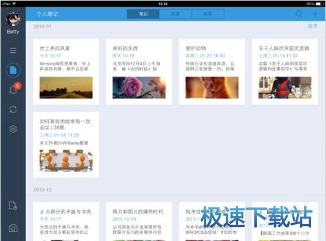
Task: Click the 个人笔记 header title
Action: (x=47, y=14)
